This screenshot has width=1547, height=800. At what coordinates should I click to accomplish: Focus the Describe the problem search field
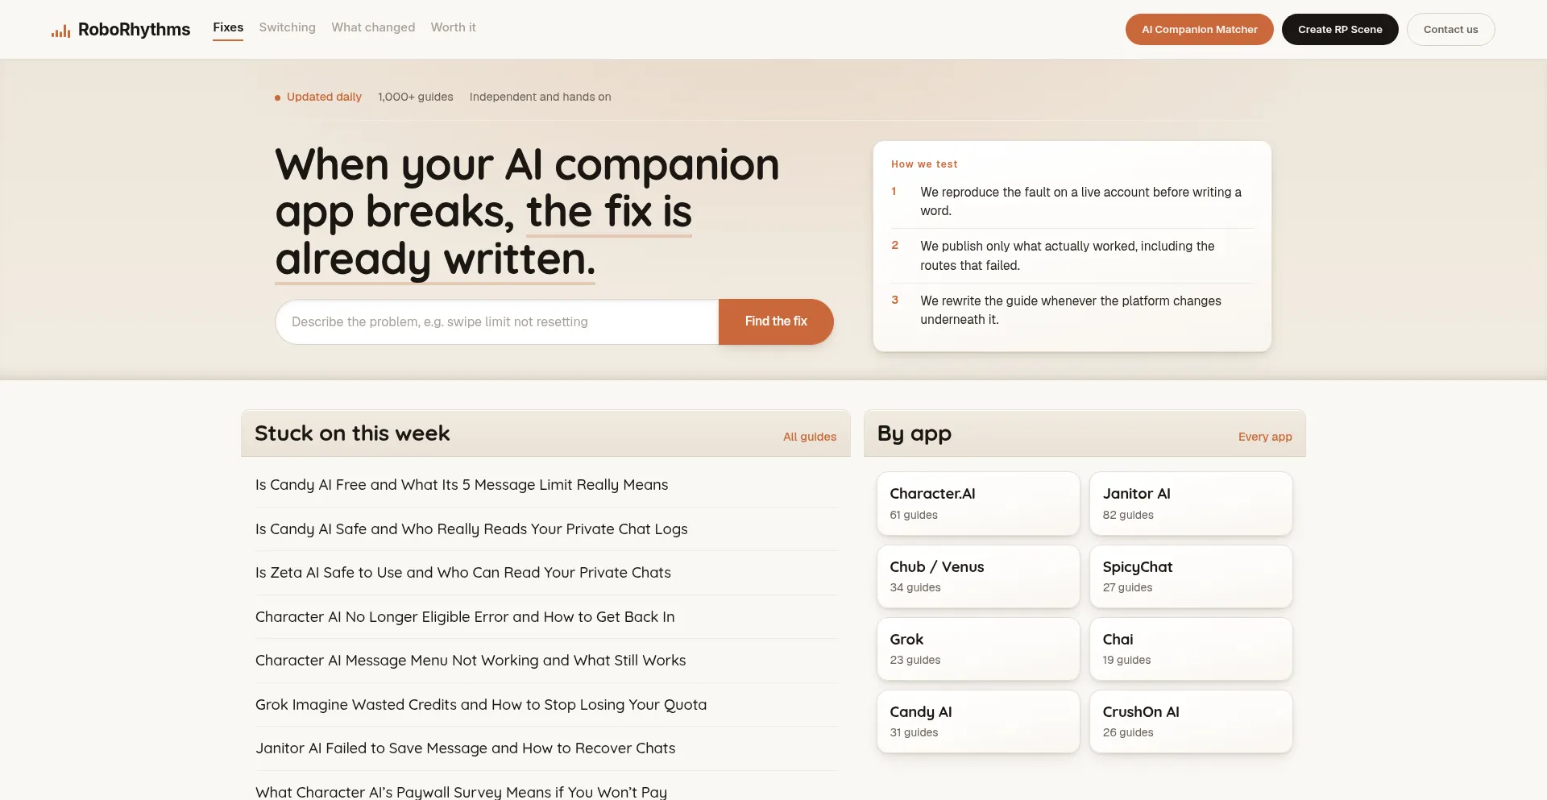coord(497,322)
